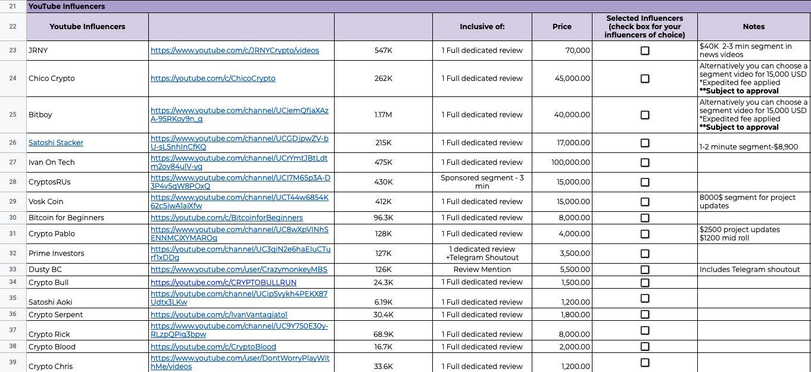The width and height of the screenshot is (811, 372).
Task: Open the DontWorryPlayWithMe videos link
Action: point(240,362)
